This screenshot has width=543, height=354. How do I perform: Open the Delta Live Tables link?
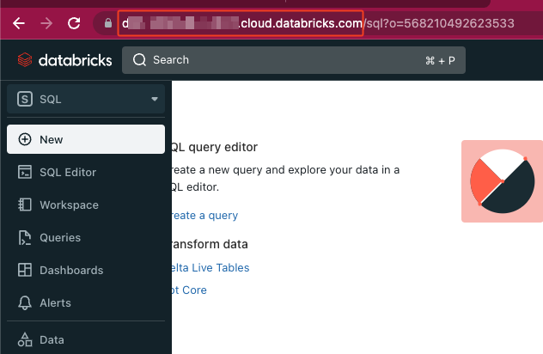[x=210, y=267]
